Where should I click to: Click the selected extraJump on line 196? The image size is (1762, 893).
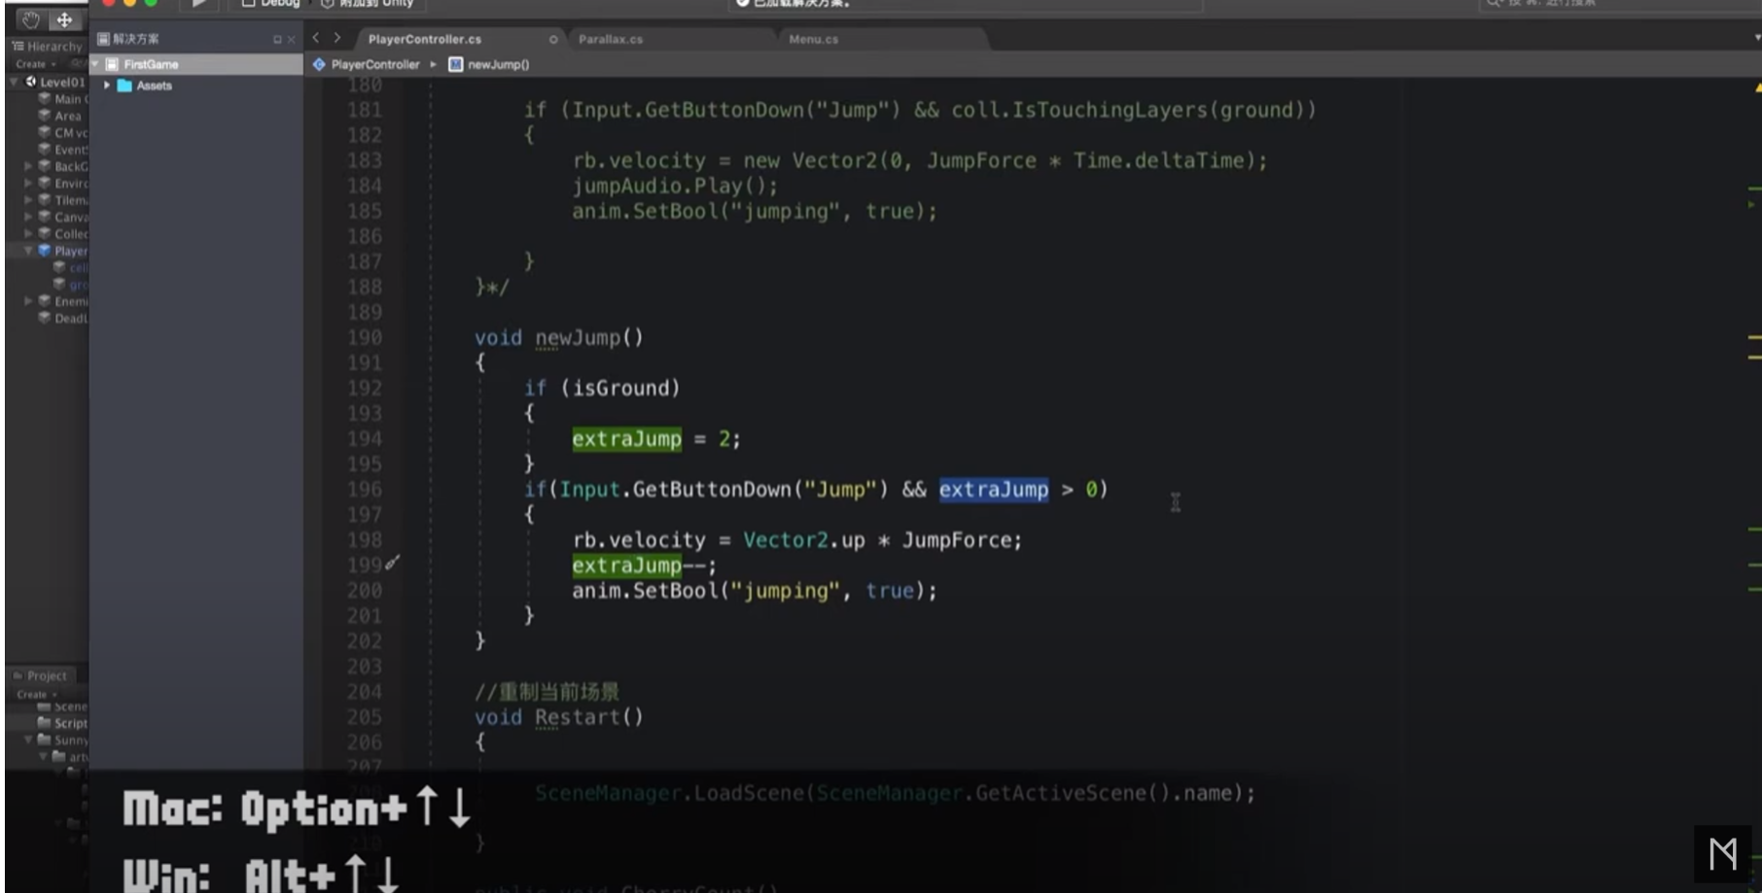(993, 490)
